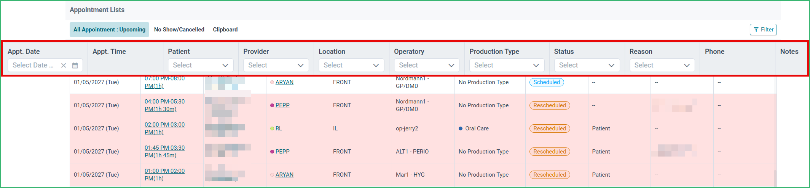Open provider PEPP in the 01:45 PM row

[282, 152]
